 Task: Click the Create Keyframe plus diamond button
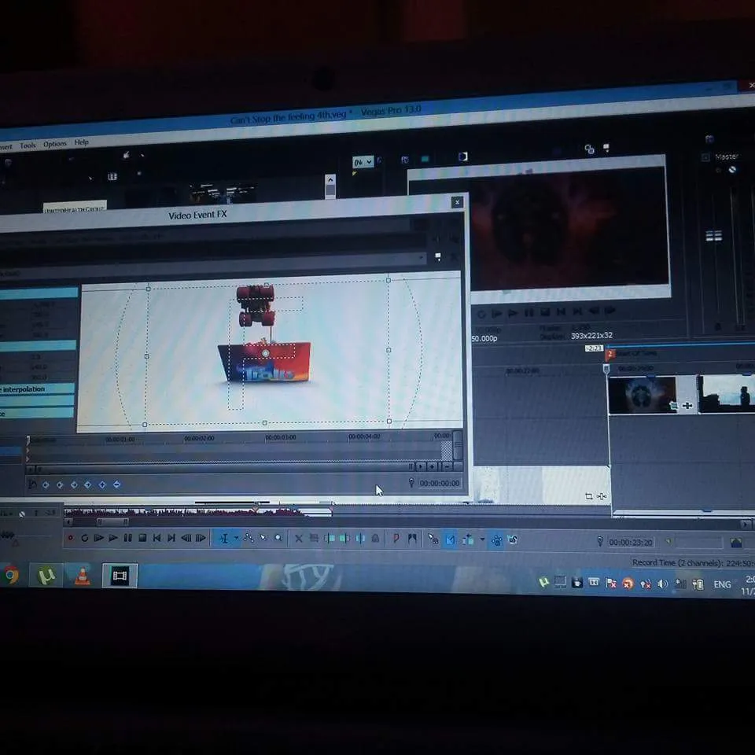[102, 485]
